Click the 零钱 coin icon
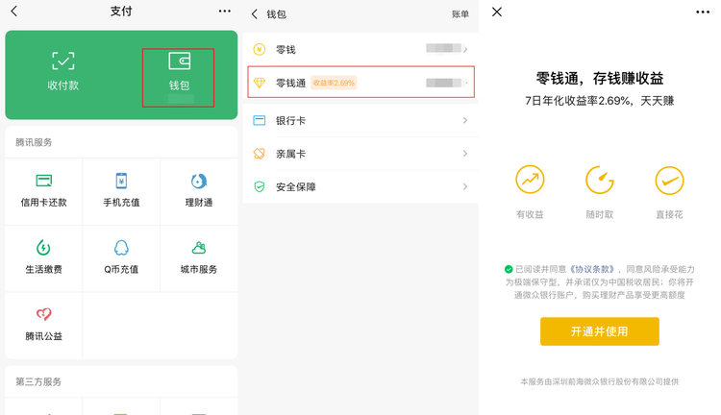 tap(260, 49)
